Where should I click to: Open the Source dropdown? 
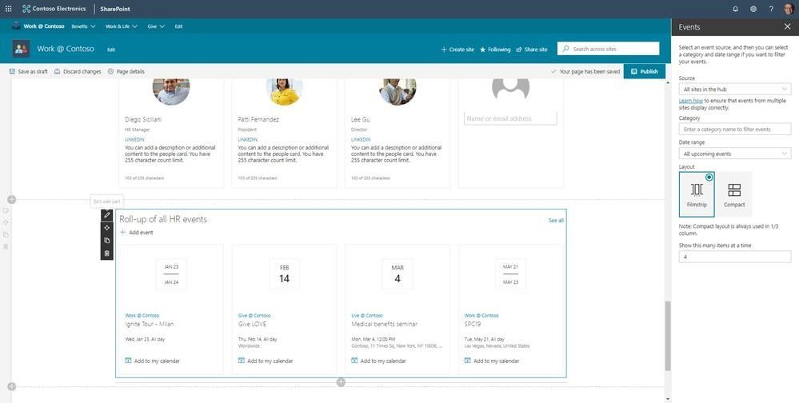click(735, 90)
